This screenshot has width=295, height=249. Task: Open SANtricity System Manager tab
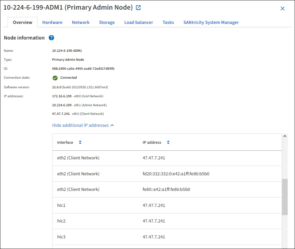point(211,23)
